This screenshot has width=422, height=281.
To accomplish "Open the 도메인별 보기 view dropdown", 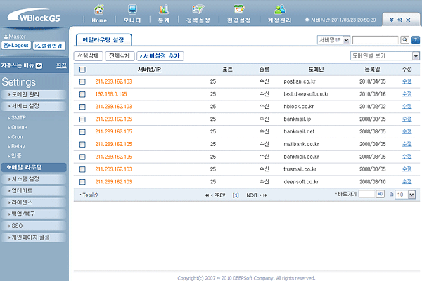I will tap(385, 56).
